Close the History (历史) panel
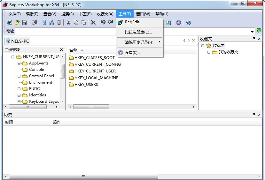265x180 pixels. pyautogui.click(x=259, y=115)
